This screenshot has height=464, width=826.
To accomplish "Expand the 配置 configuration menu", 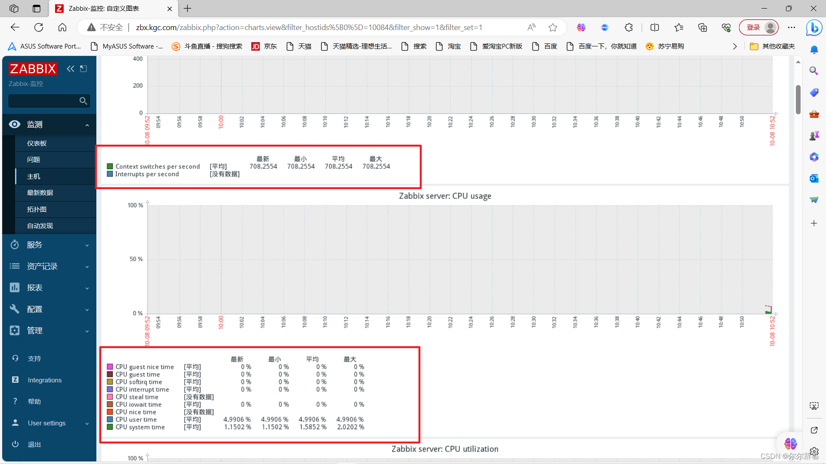I will [49, 309].
